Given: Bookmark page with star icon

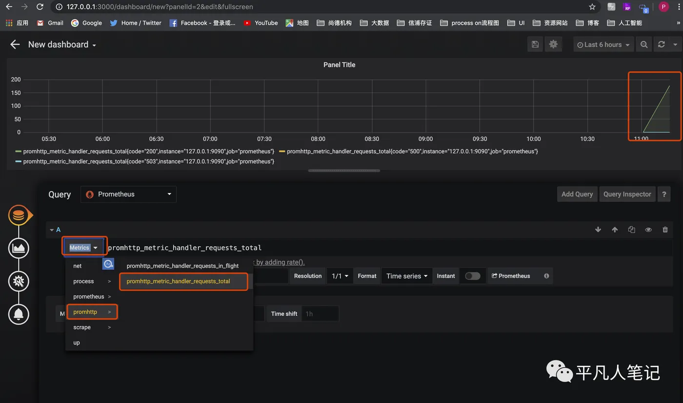Looking at the screenshot, I should pos(592,7).
